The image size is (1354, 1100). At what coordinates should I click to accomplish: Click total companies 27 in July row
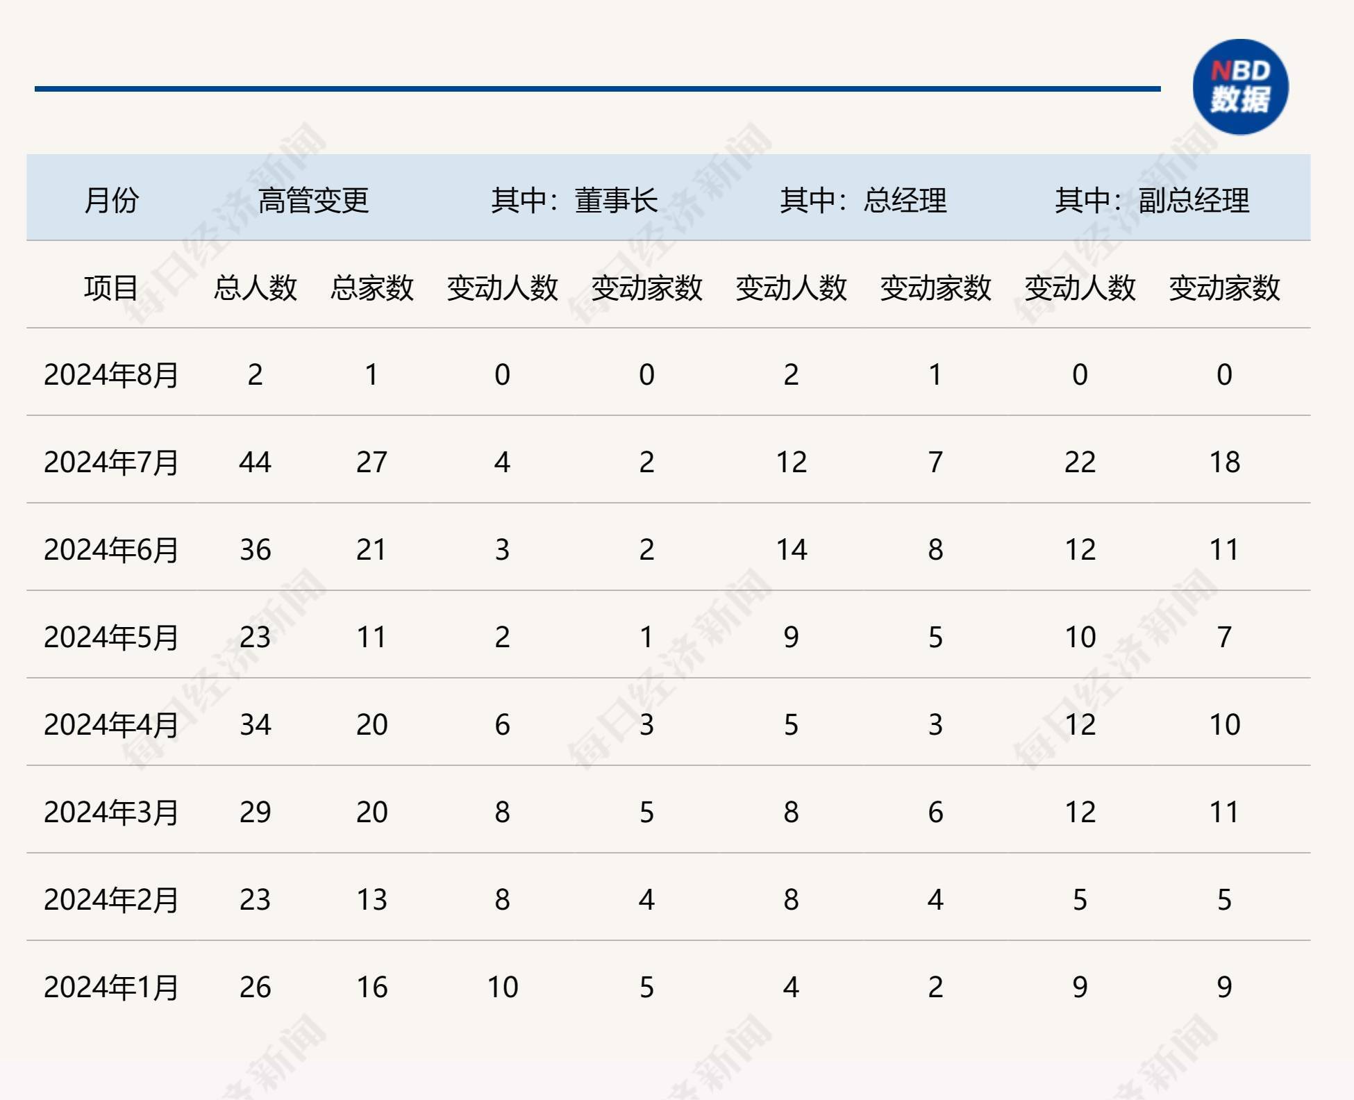pyautogui.click(x=371, y=462)
